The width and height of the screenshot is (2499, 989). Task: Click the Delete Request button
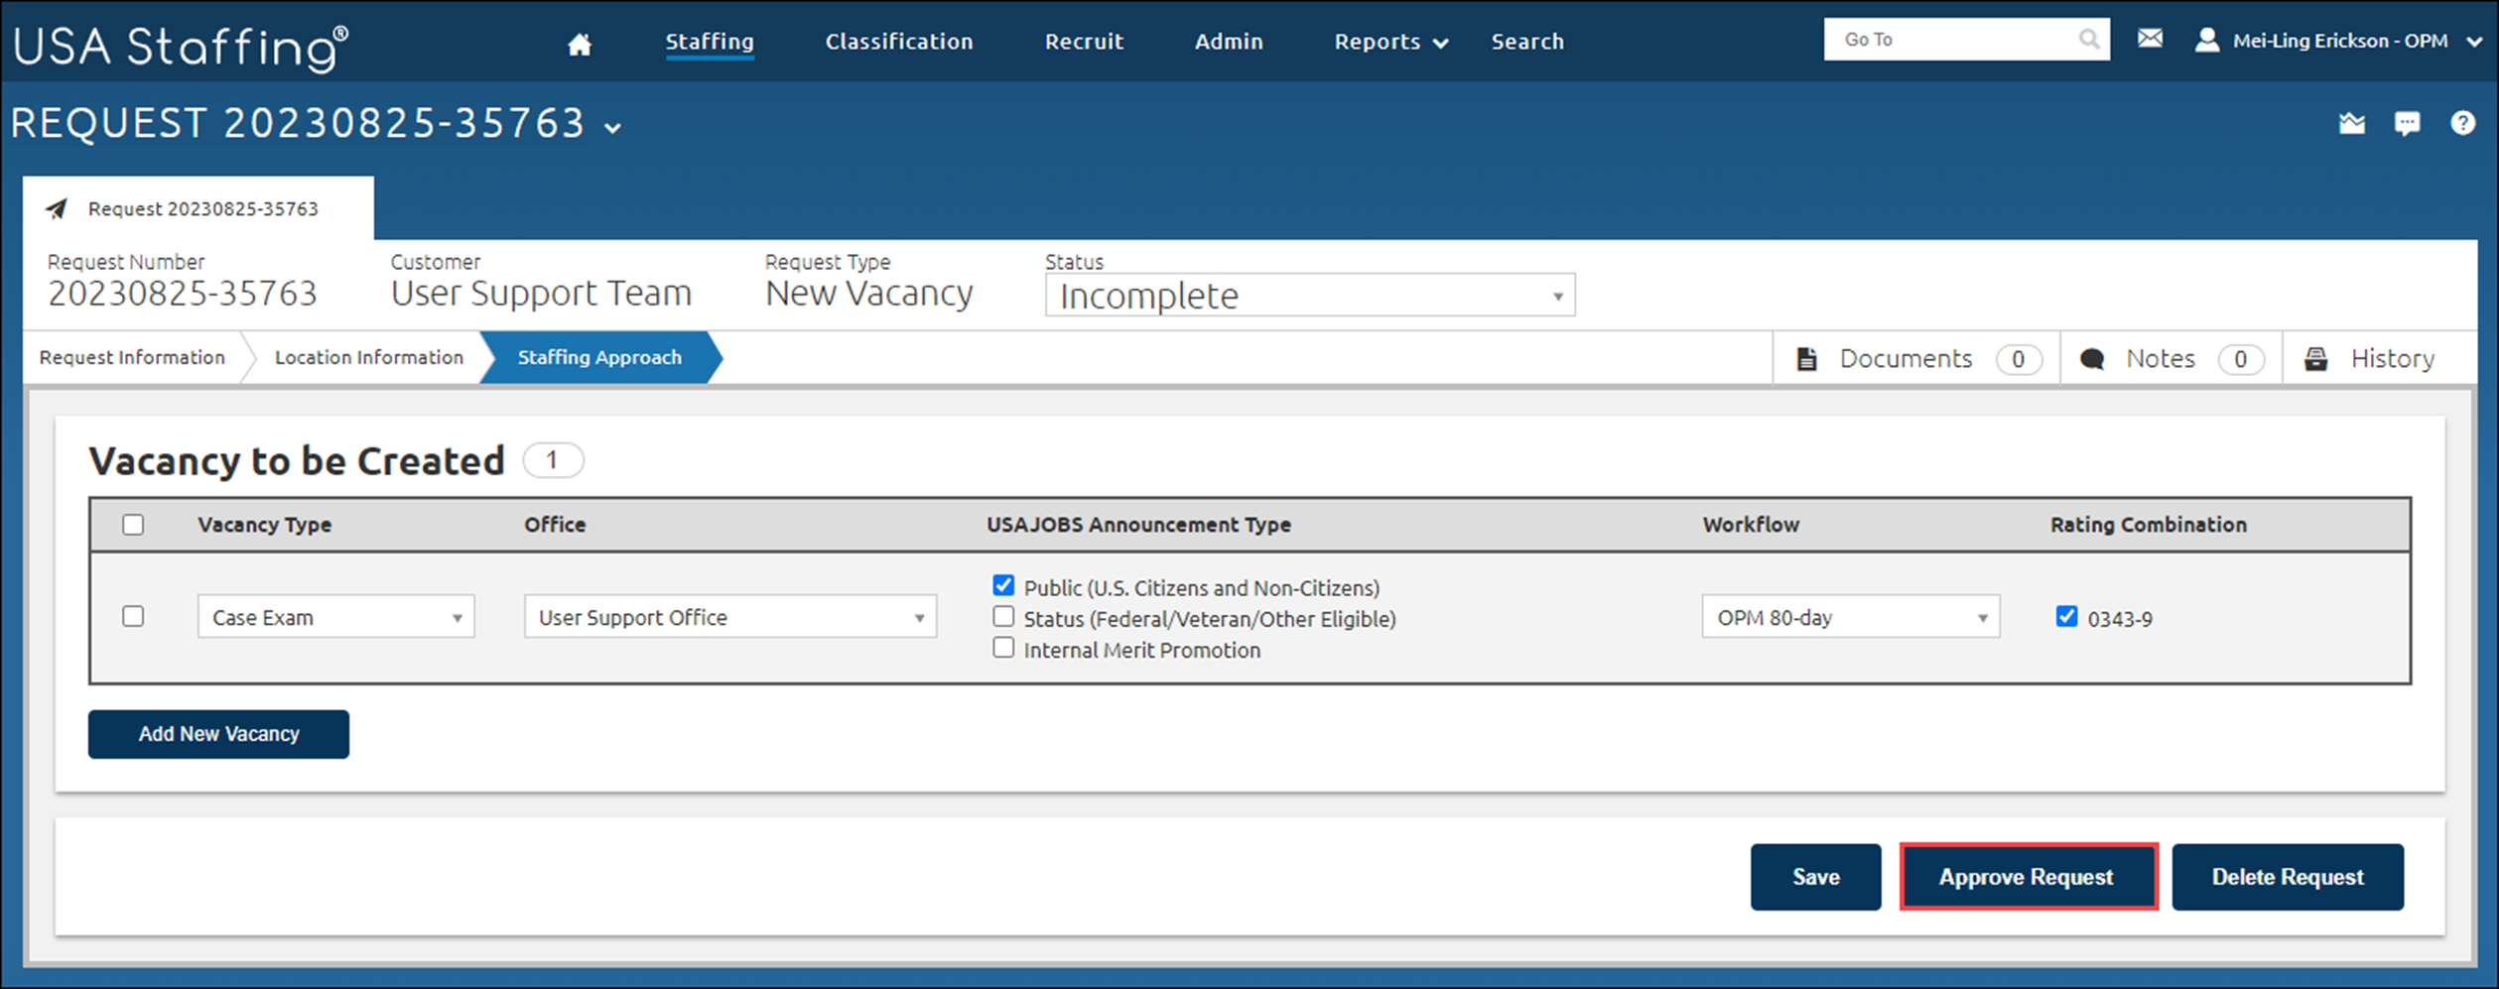pos(2288,877)
